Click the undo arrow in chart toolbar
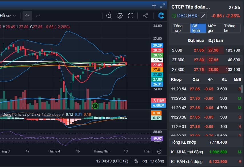Screen dimensions: 244x167 [x=27, y=16]
